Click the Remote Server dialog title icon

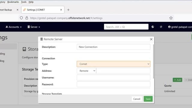coord(41,39)
